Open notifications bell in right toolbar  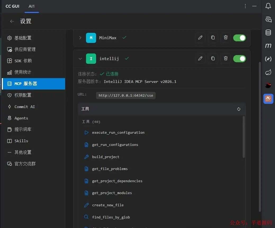click(x=268, y=6)
